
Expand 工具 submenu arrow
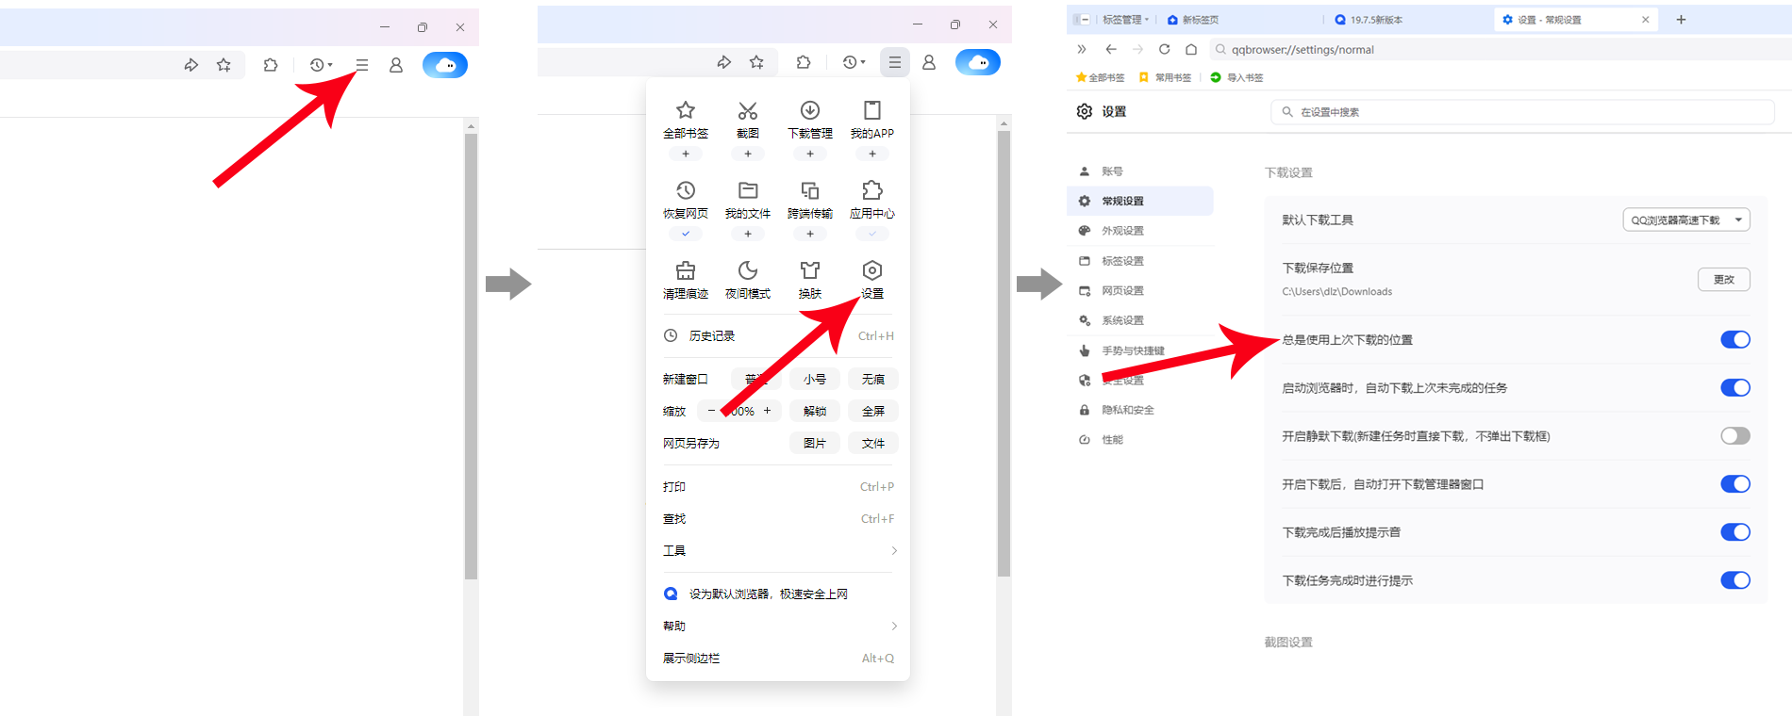[894, 550]
